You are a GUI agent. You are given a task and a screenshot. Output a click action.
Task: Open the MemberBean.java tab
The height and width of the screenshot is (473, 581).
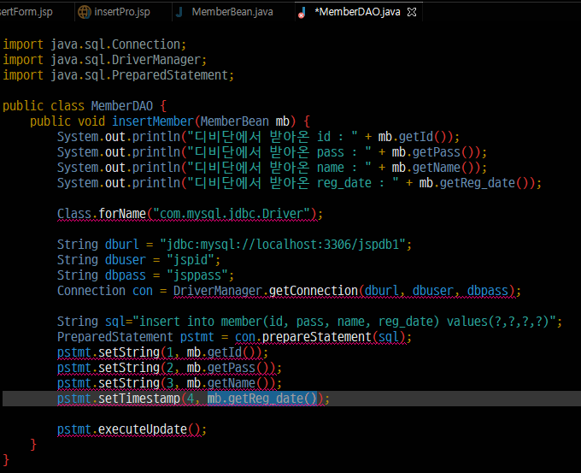[232, 12]
